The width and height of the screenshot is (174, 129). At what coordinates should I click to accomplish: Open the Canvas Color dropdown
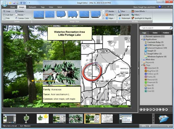pos(23,18)
